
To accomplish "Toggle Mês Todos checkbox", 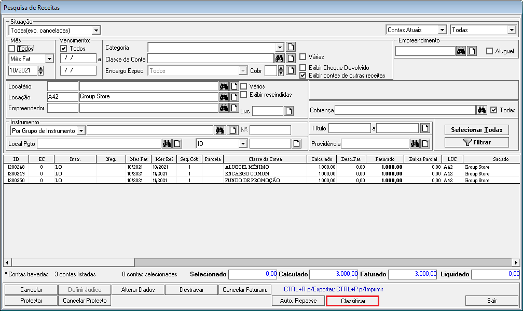I will tap(11, 49).
